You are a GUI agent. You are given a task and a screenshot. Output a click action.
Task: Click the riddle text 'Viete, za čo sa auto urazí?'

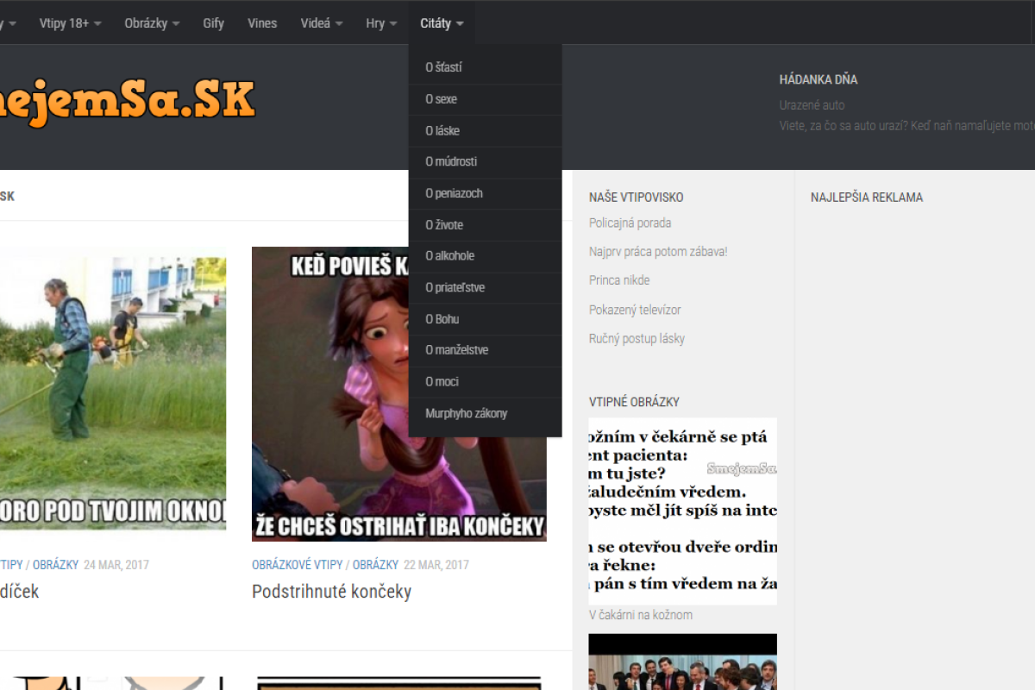[x=843, y=126]
